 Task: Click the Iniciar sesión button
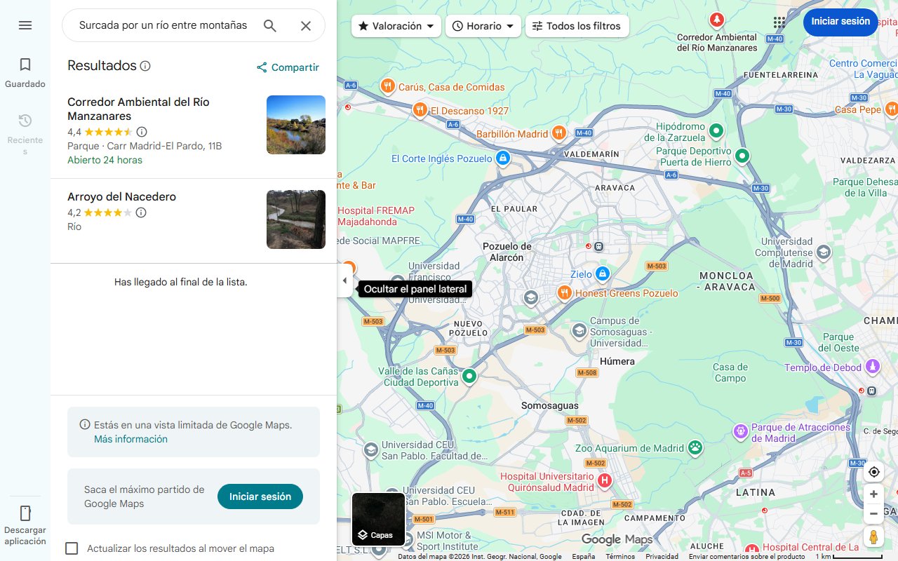click(x=840, y=22)
